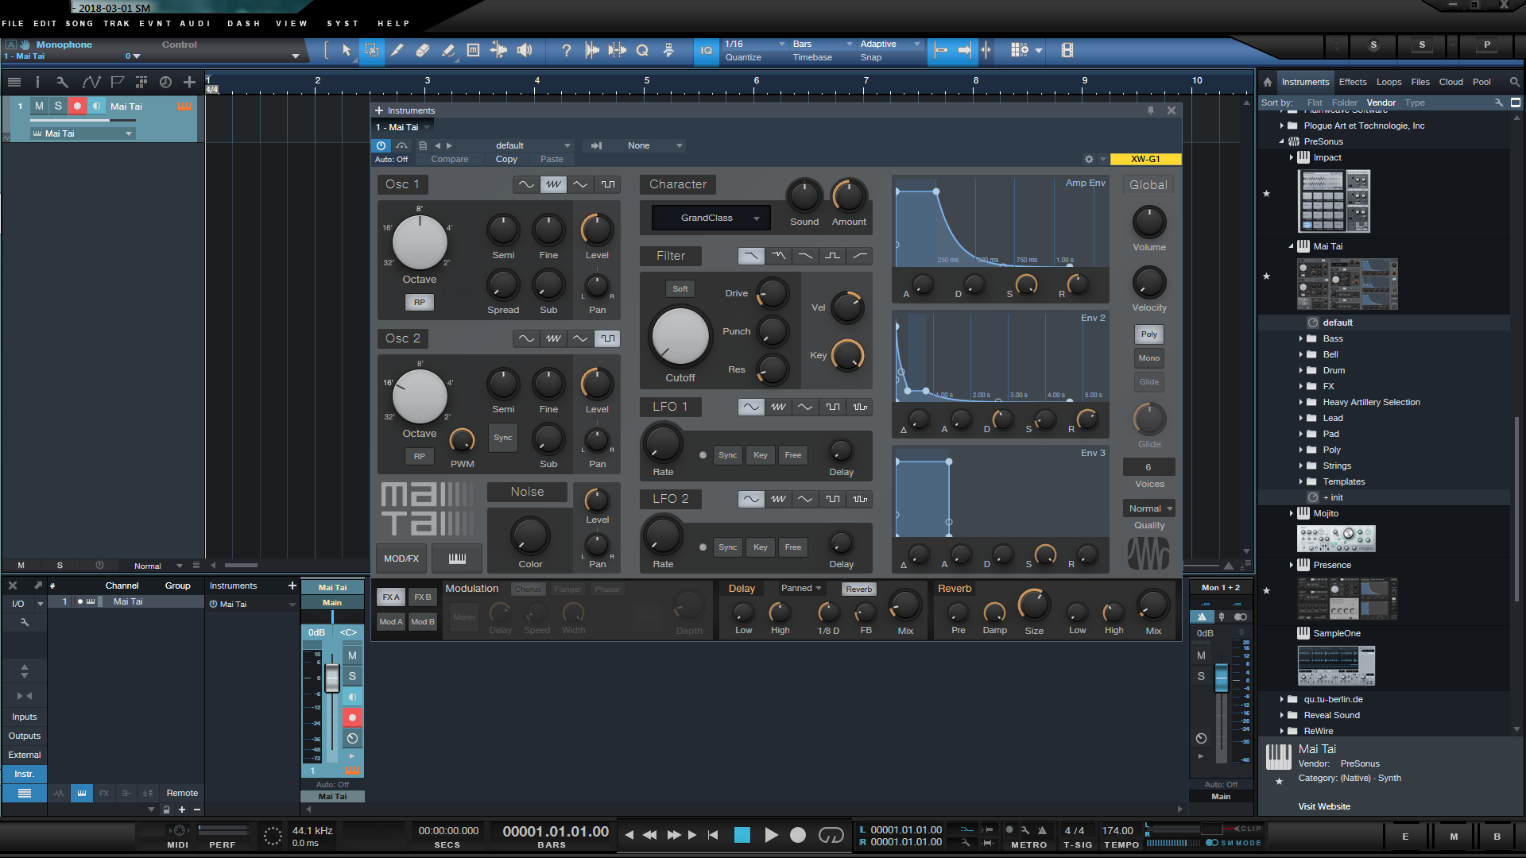Select the Arrow tool in the toolbar
The width and height of the screenshot is (1526, 858).
click(347, 50)
